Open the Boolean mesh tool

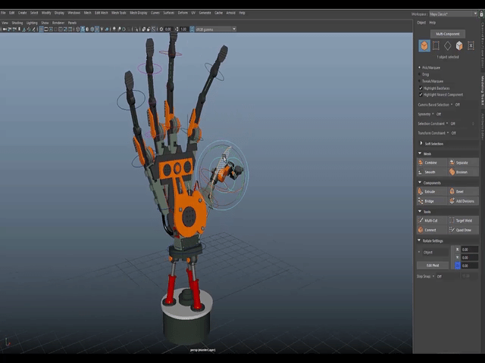[462, 172]
